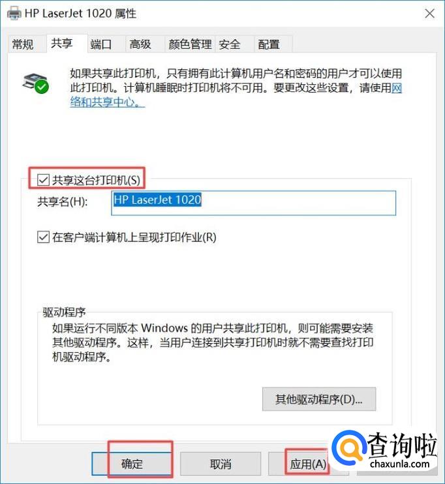The image size is (445, 484).
Task: Open the 网络和共享中心 link
Action: 236,95
